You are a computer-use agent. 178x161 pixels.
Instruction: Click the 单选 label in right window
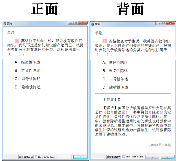pyautogui.click(x=99, y=33)
